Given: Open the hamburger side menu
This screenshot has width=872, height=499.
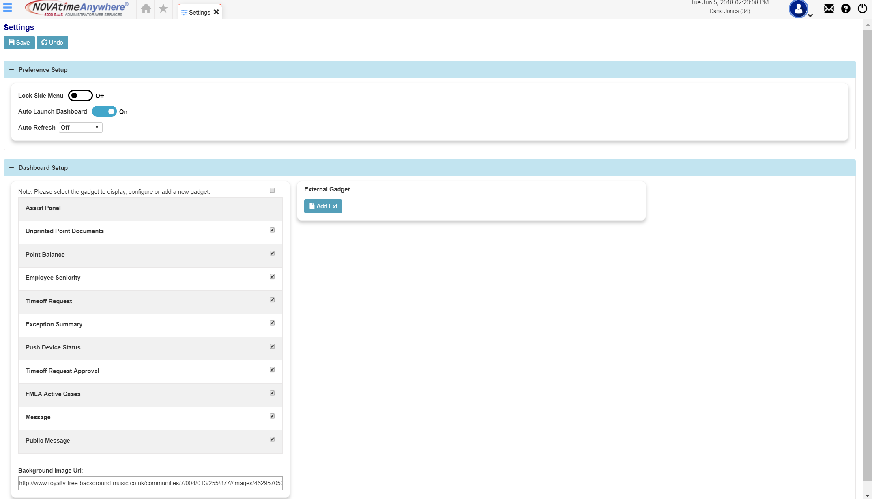Looking at the screenshot, I should point(7,7).
